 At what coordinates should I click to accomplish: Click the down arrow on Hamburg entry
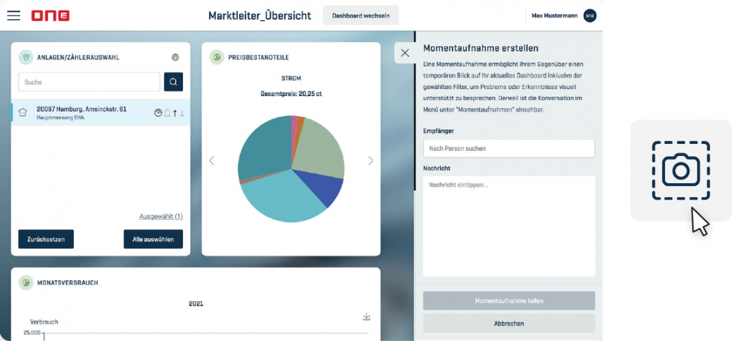click(182, 113)
